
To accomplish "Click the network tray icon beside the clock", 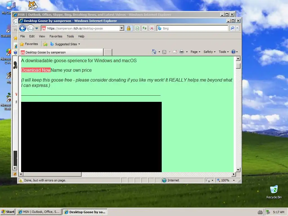I will click(268, 212).
